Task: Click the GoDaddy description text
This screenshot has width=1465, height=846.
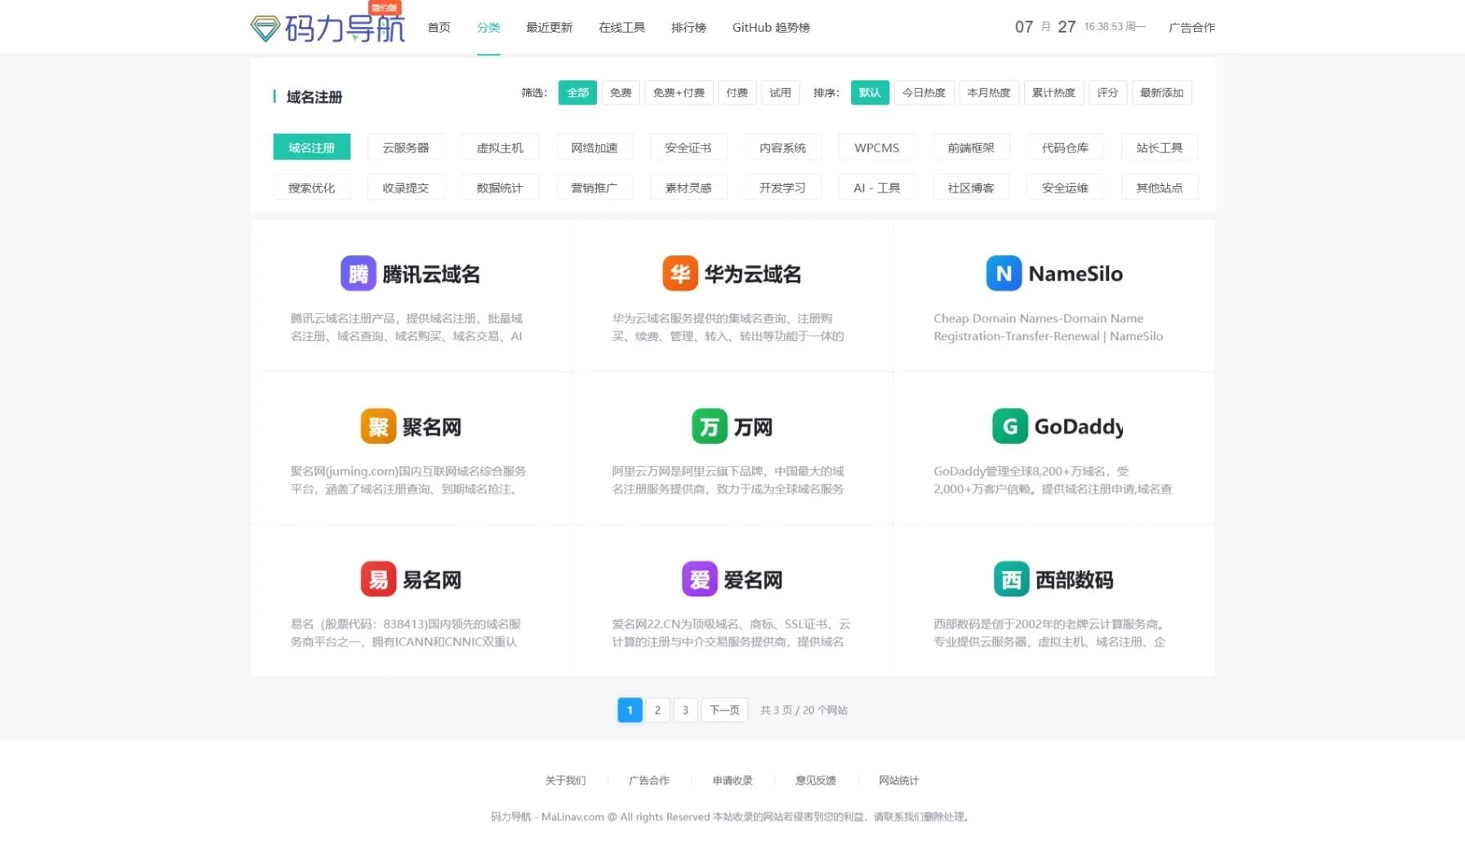Action: [x=1053, y=480]
